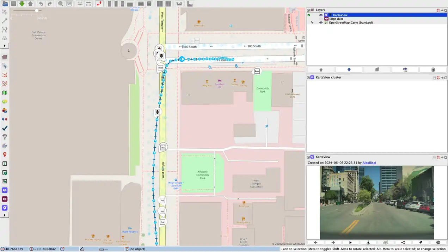Click the red reverse-way arrows toolbar icon

pyautogui.click(x=99, y=4)
